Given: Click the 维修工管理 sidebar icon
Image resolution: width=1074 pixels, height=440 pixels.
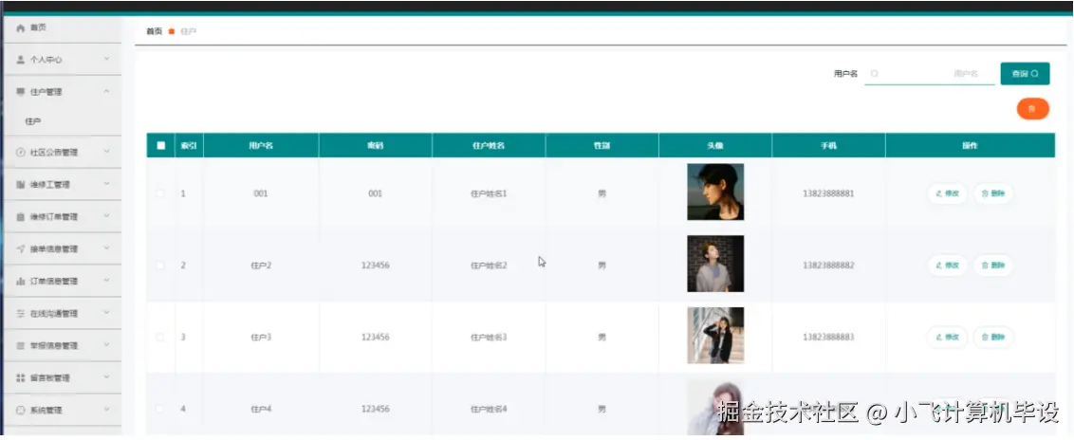Looking at the screenshot, I should [x=21, y=185].
